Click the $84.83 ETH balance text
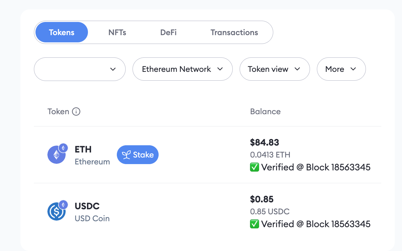The height and width of the screenshot is (251, 402). coord(264,142)
